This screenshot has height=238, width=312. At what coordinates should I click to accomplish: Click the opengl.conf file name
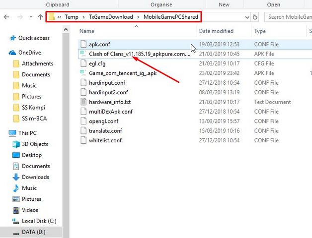point(104,121)
